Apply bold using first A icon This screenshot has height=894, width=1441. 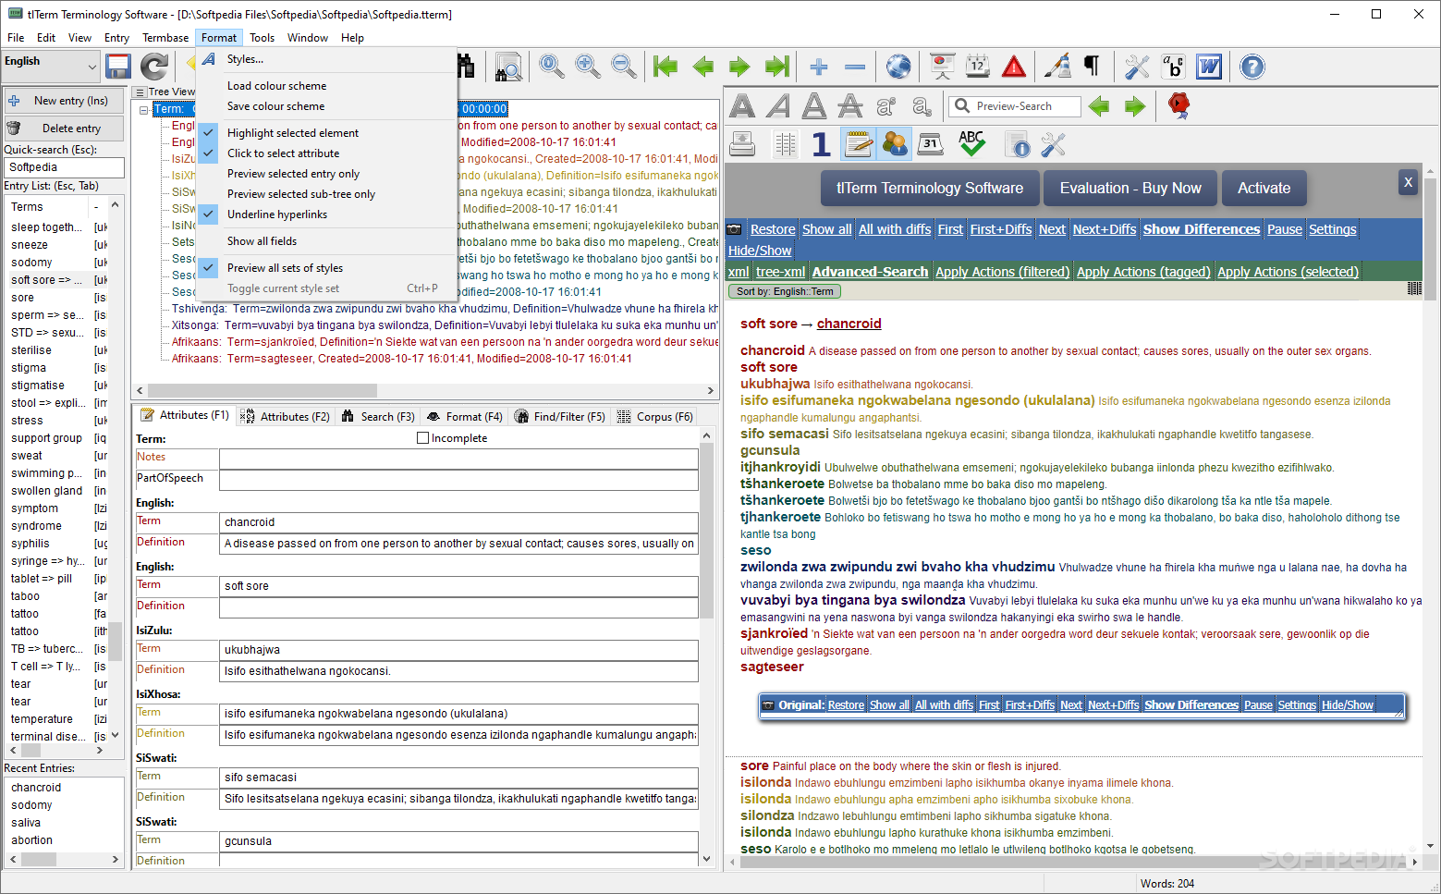(742, 106)
